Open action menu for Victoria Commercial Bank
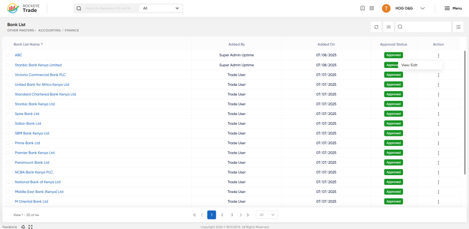Image resolution: width=469 pixels, height=229 pixels. click(438, 75)
